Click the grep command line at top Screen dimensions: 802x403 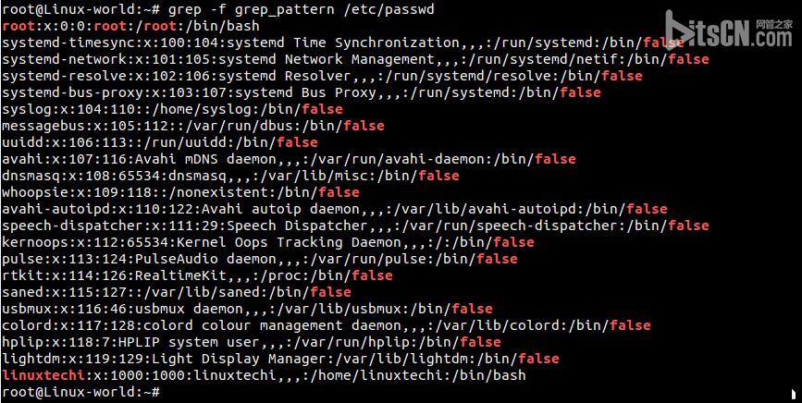[x=218, y=9]
